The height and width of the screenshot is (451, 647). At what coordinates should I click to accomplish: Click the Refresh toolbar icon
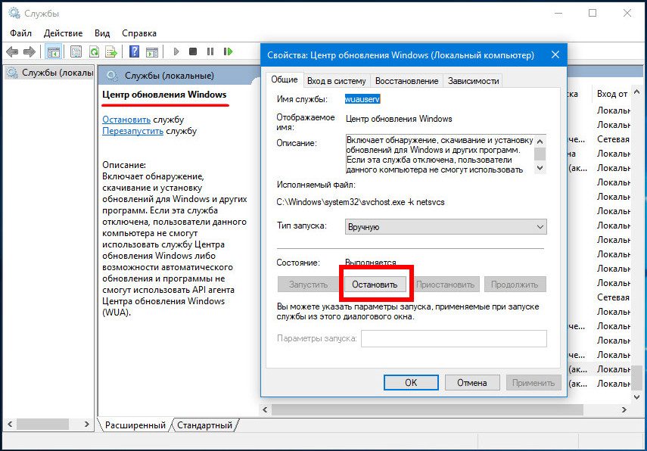point(94,52)
